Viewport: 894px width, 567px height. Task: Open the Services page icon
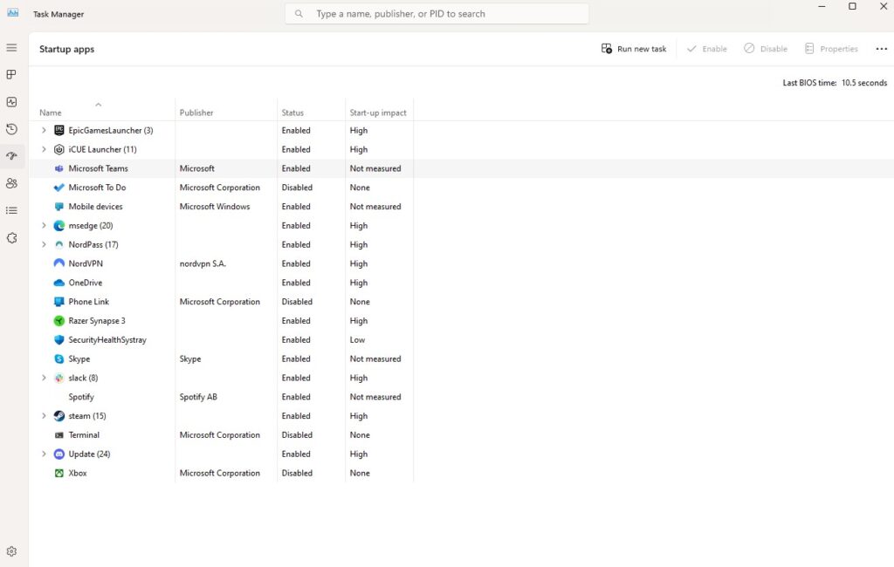point(11,238)
